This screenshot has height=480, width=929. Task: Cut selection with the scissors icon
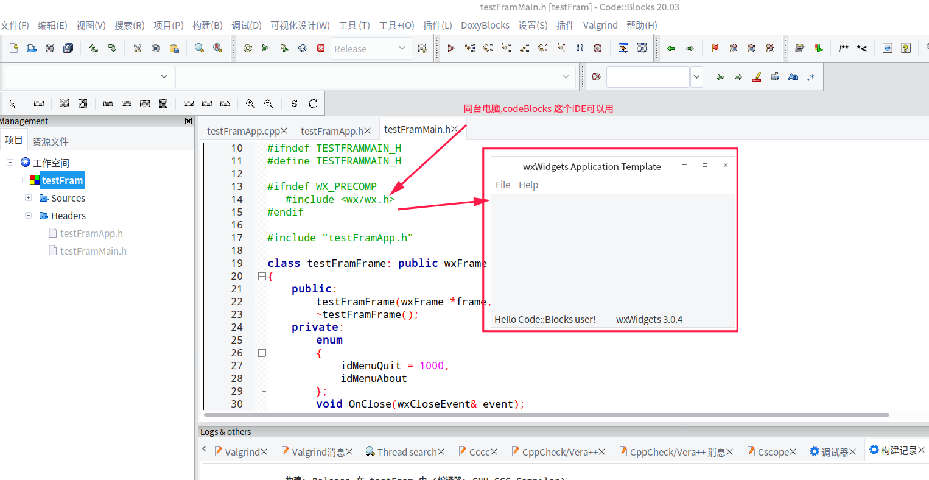[138, 48]
